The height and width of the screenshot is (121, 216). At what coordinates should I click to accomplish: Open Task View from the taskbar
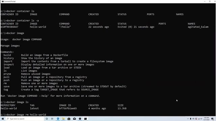tap(52, 119)
